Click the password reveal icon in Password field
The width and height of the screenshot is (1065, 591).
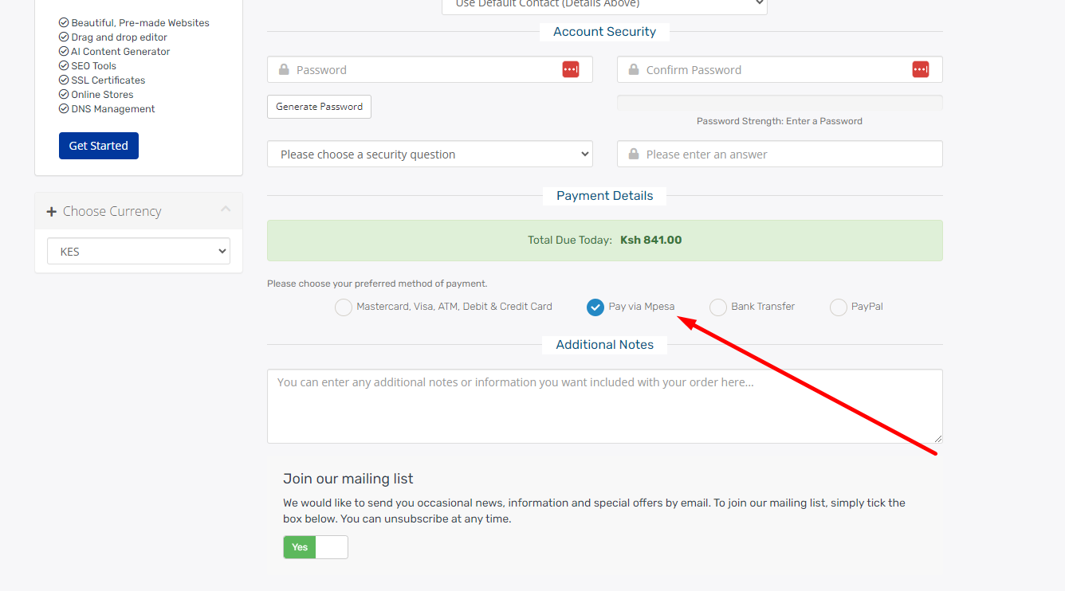pyautogui.click(x=571, y=69)
